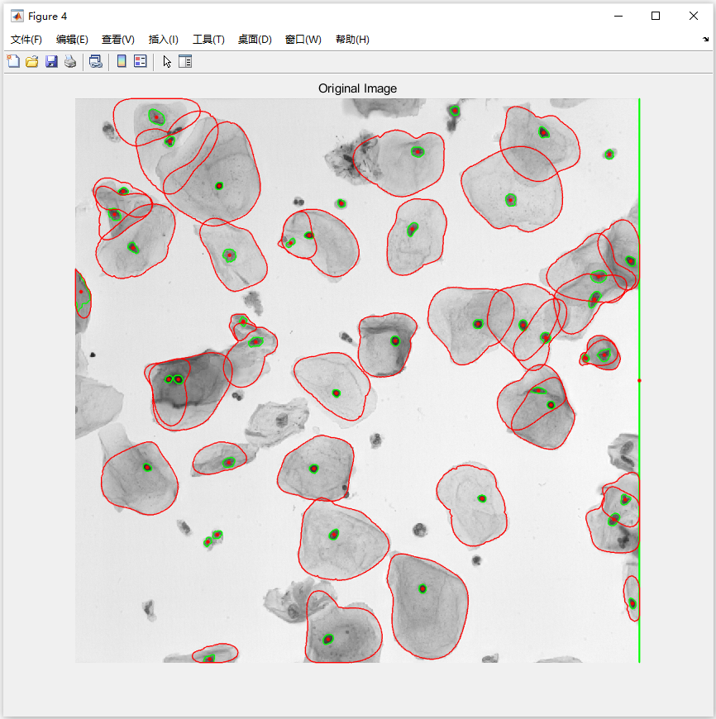The width and height of the screenshot is (716, 719).
Task: Open a file with the folder icon
Action: pyautogui.click(x=32, y=61)
